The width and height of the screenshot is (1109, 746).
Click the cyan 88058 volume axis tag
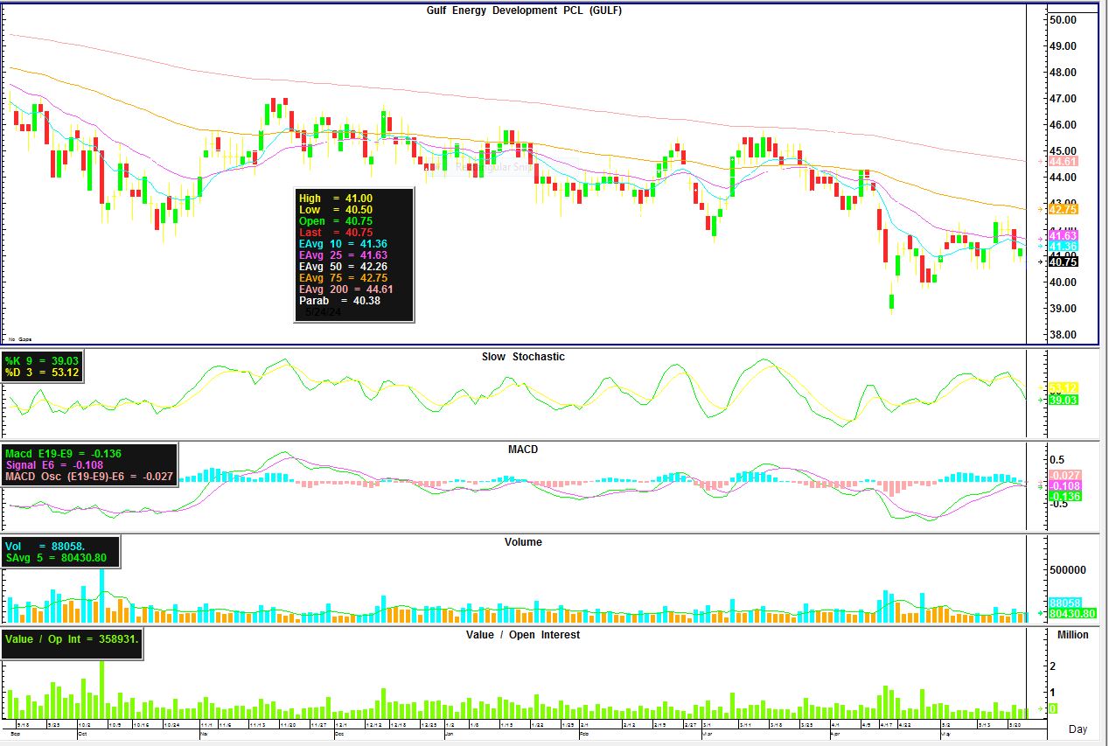coord(1065,603)
